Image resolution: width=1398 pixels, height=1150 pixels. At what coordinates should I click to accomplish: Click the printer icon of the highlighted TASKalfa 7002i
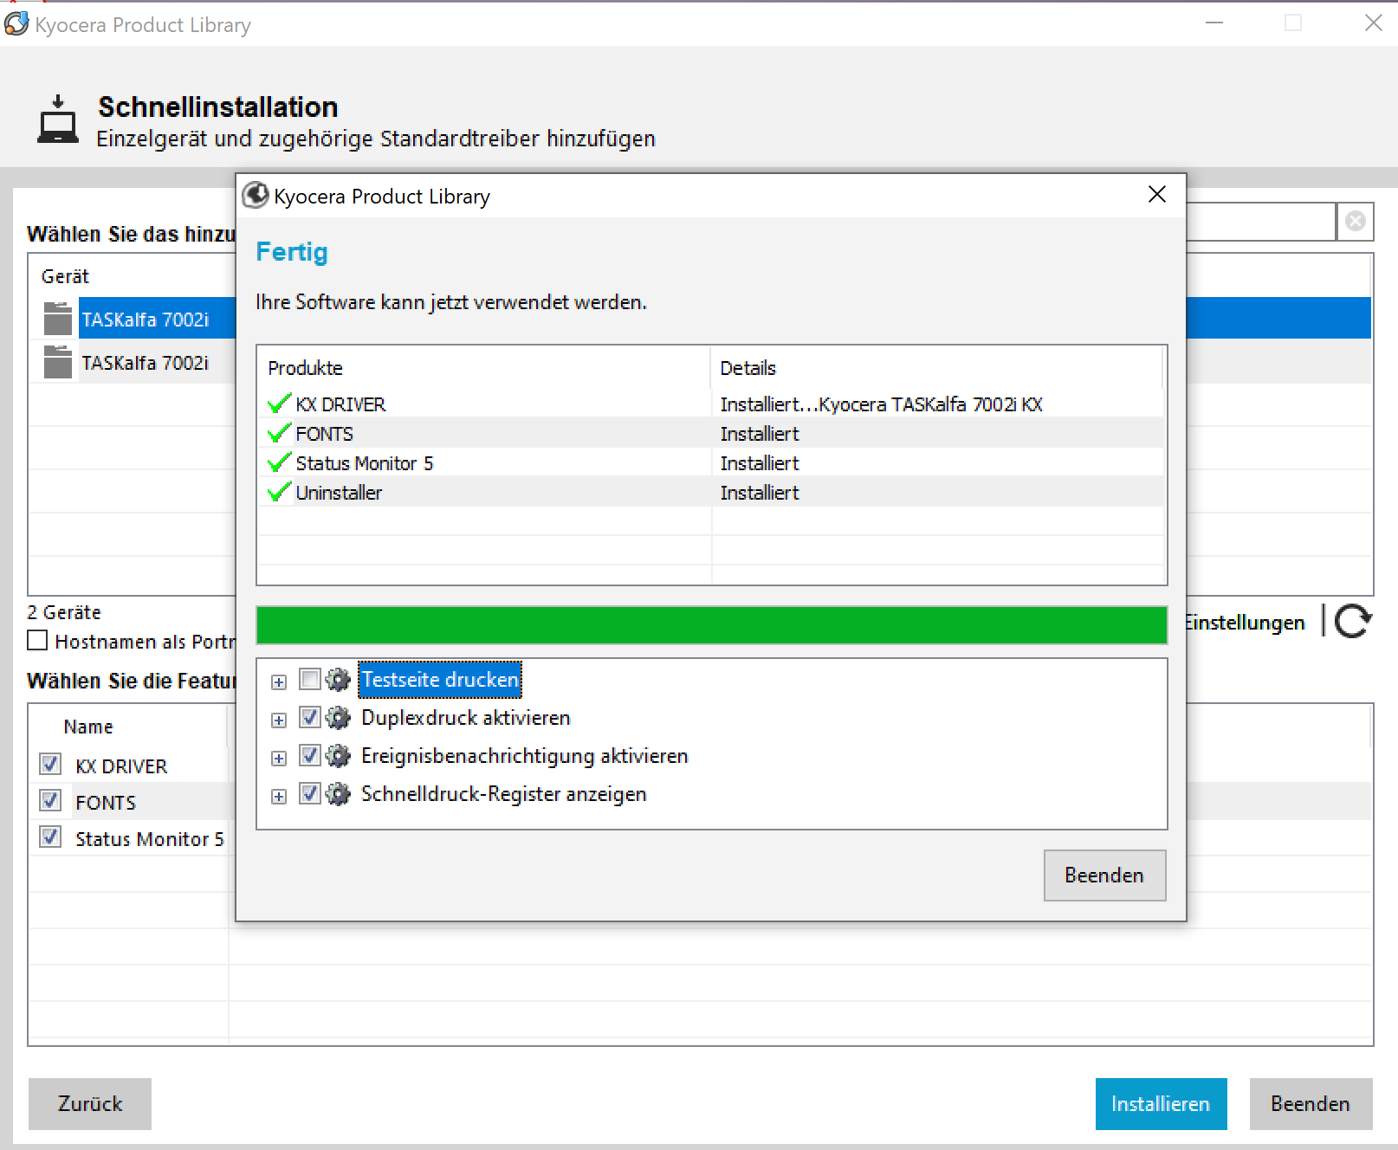[x=58, y=319]
